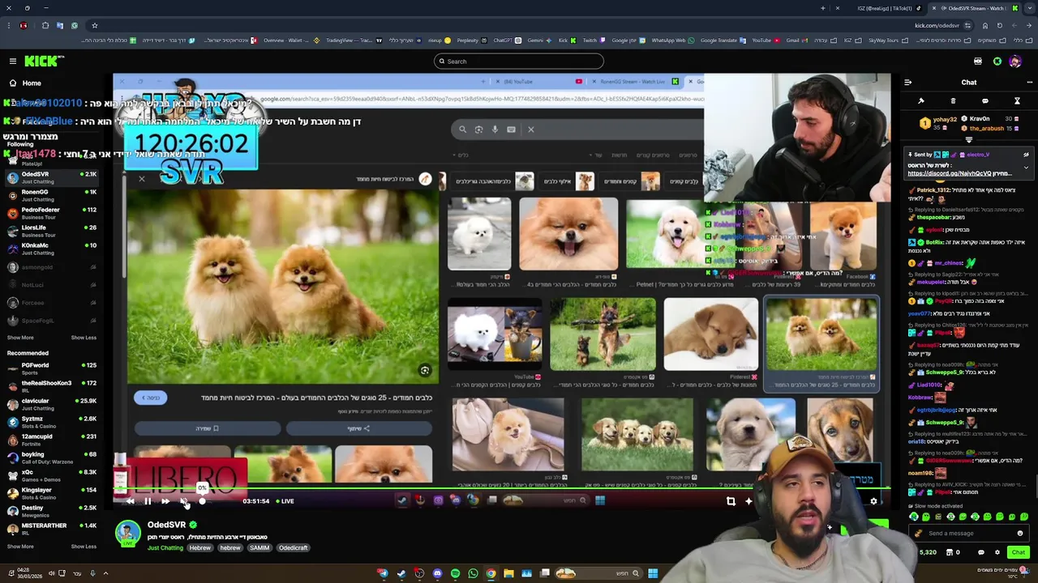Open the Kick hamburger sidebar menu
This screenshot has width=1038, height=583.
pos(12,61)
